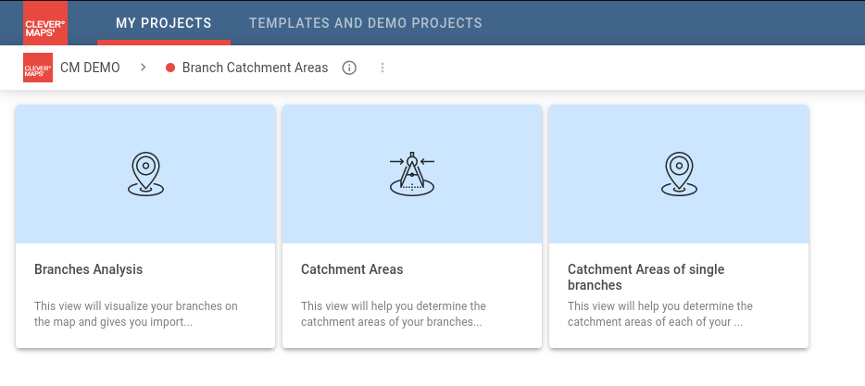Click the compass icon on Catchment Areas card
The width and height of the screenshot is (865, 386).
[412, 174]
